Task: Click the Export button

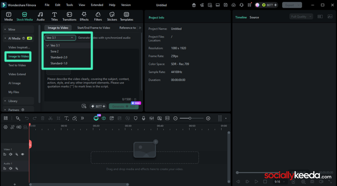Action: [x=292, y=5]
